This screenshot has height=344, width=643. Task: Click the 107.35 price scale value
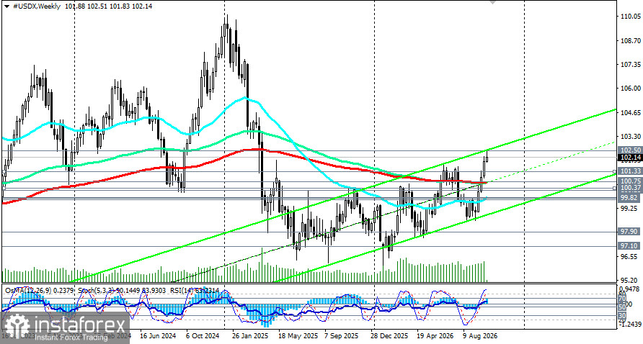pyautogui.click(x=631, y=65)
